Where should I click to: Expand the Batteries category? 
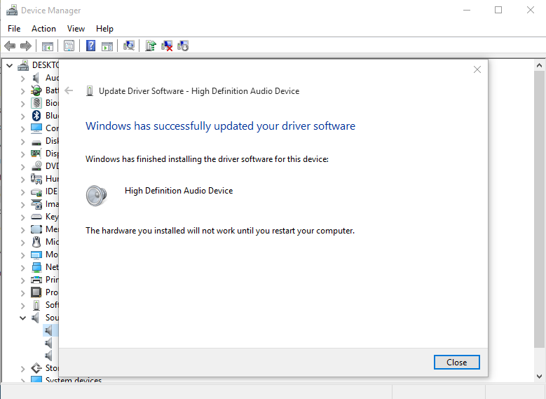point(23,90)
